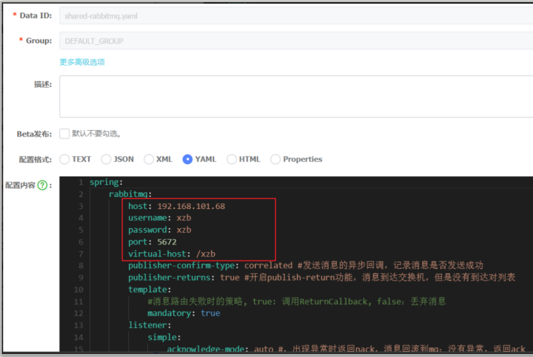Click the 'mandatory: true' line
Image resolution: width=533 pixels, height=357 pixels.
click(x=184, y=313)
